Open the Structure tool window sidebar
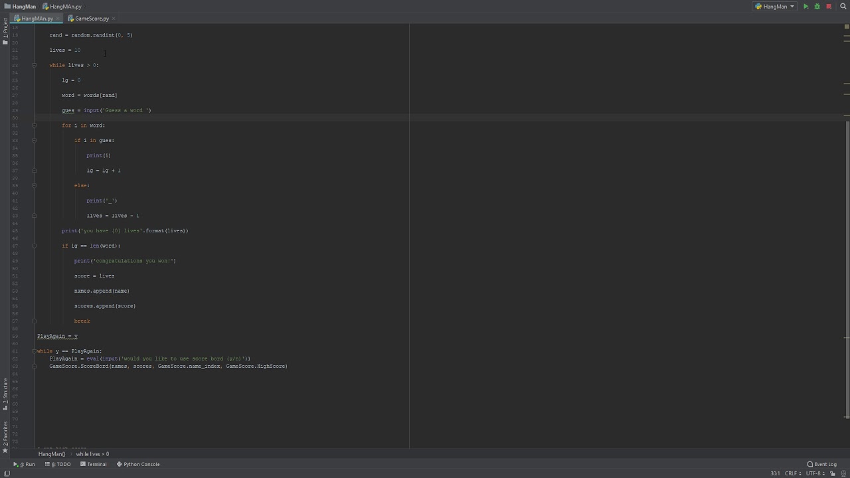Image resolution: width=850 pixels, height=478 pixels. pos(5,394)
